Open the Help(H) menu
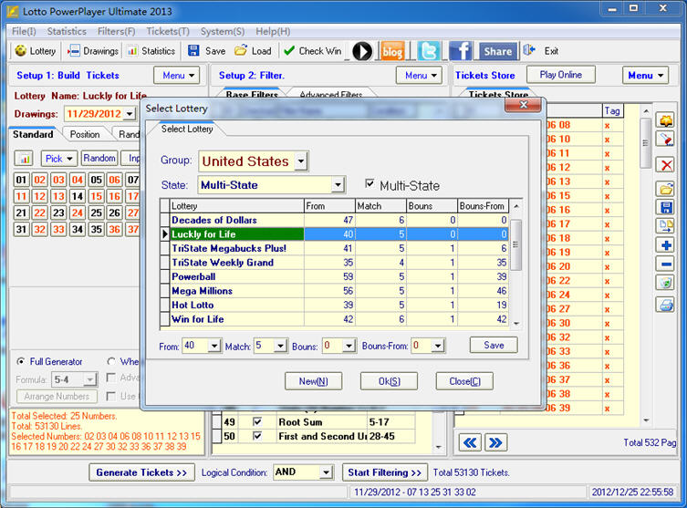Viewport: 687px width, 508px height. [x=273, y=32]
